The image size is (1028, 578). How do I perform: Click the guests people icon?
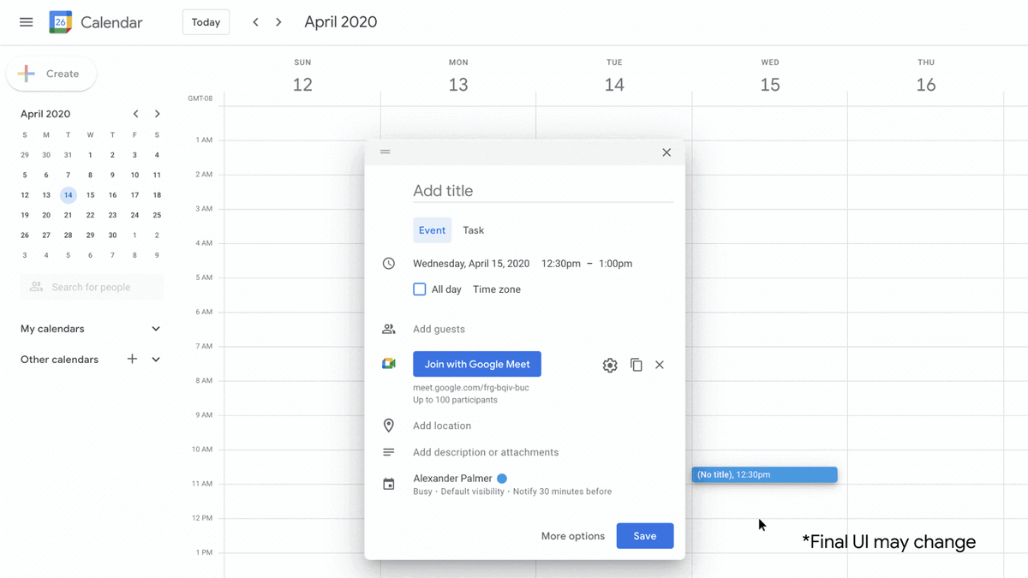389,329
